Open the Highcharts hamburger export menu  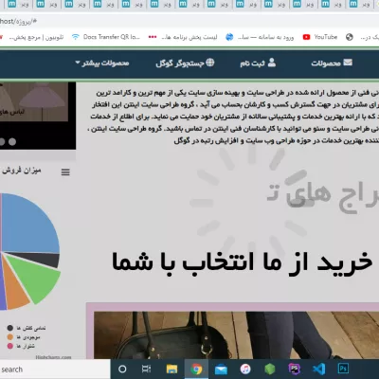[x=65, y=172]
